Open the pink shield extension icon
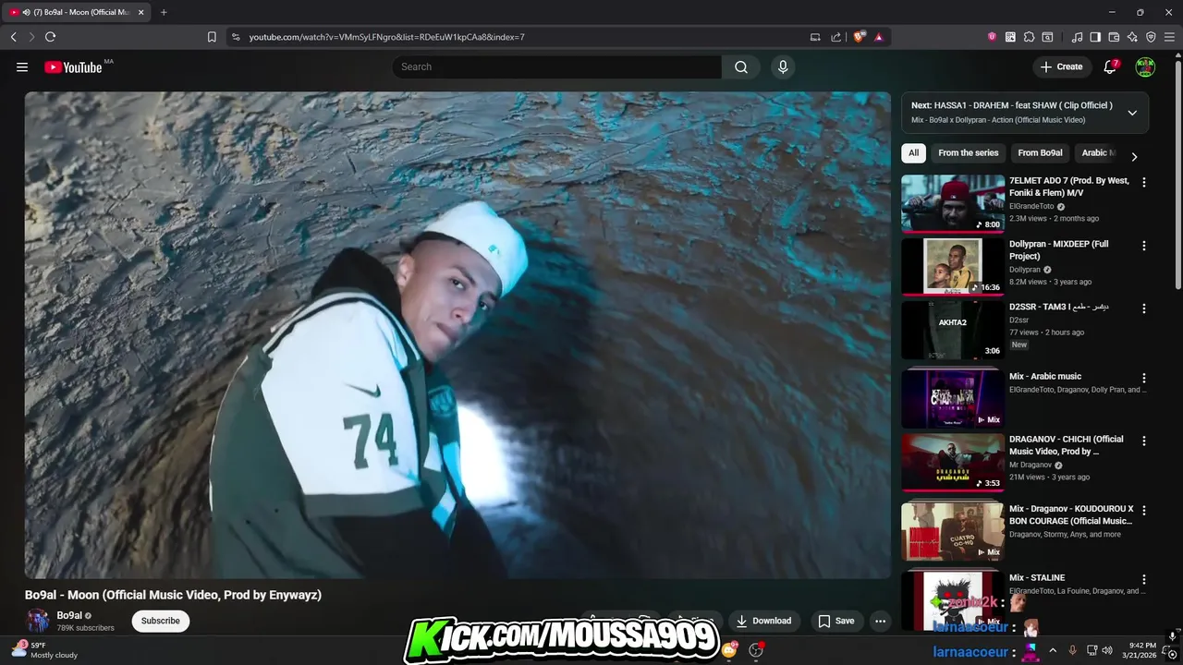 click(992, 37)
